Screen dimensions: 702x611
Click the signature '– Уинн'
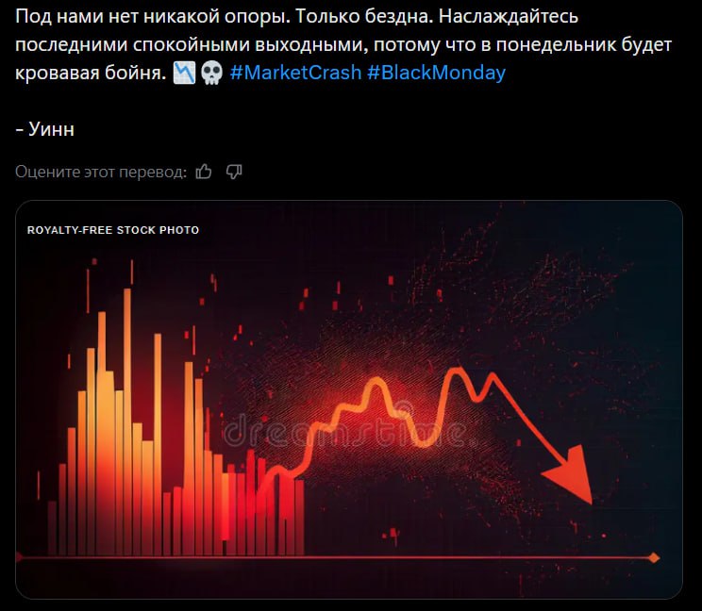click(44, 129)
